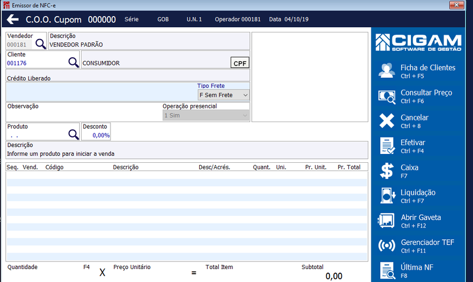This screenshot has width=473, height=282.
Task: Click the Última NF label
Action: [417, 267]
